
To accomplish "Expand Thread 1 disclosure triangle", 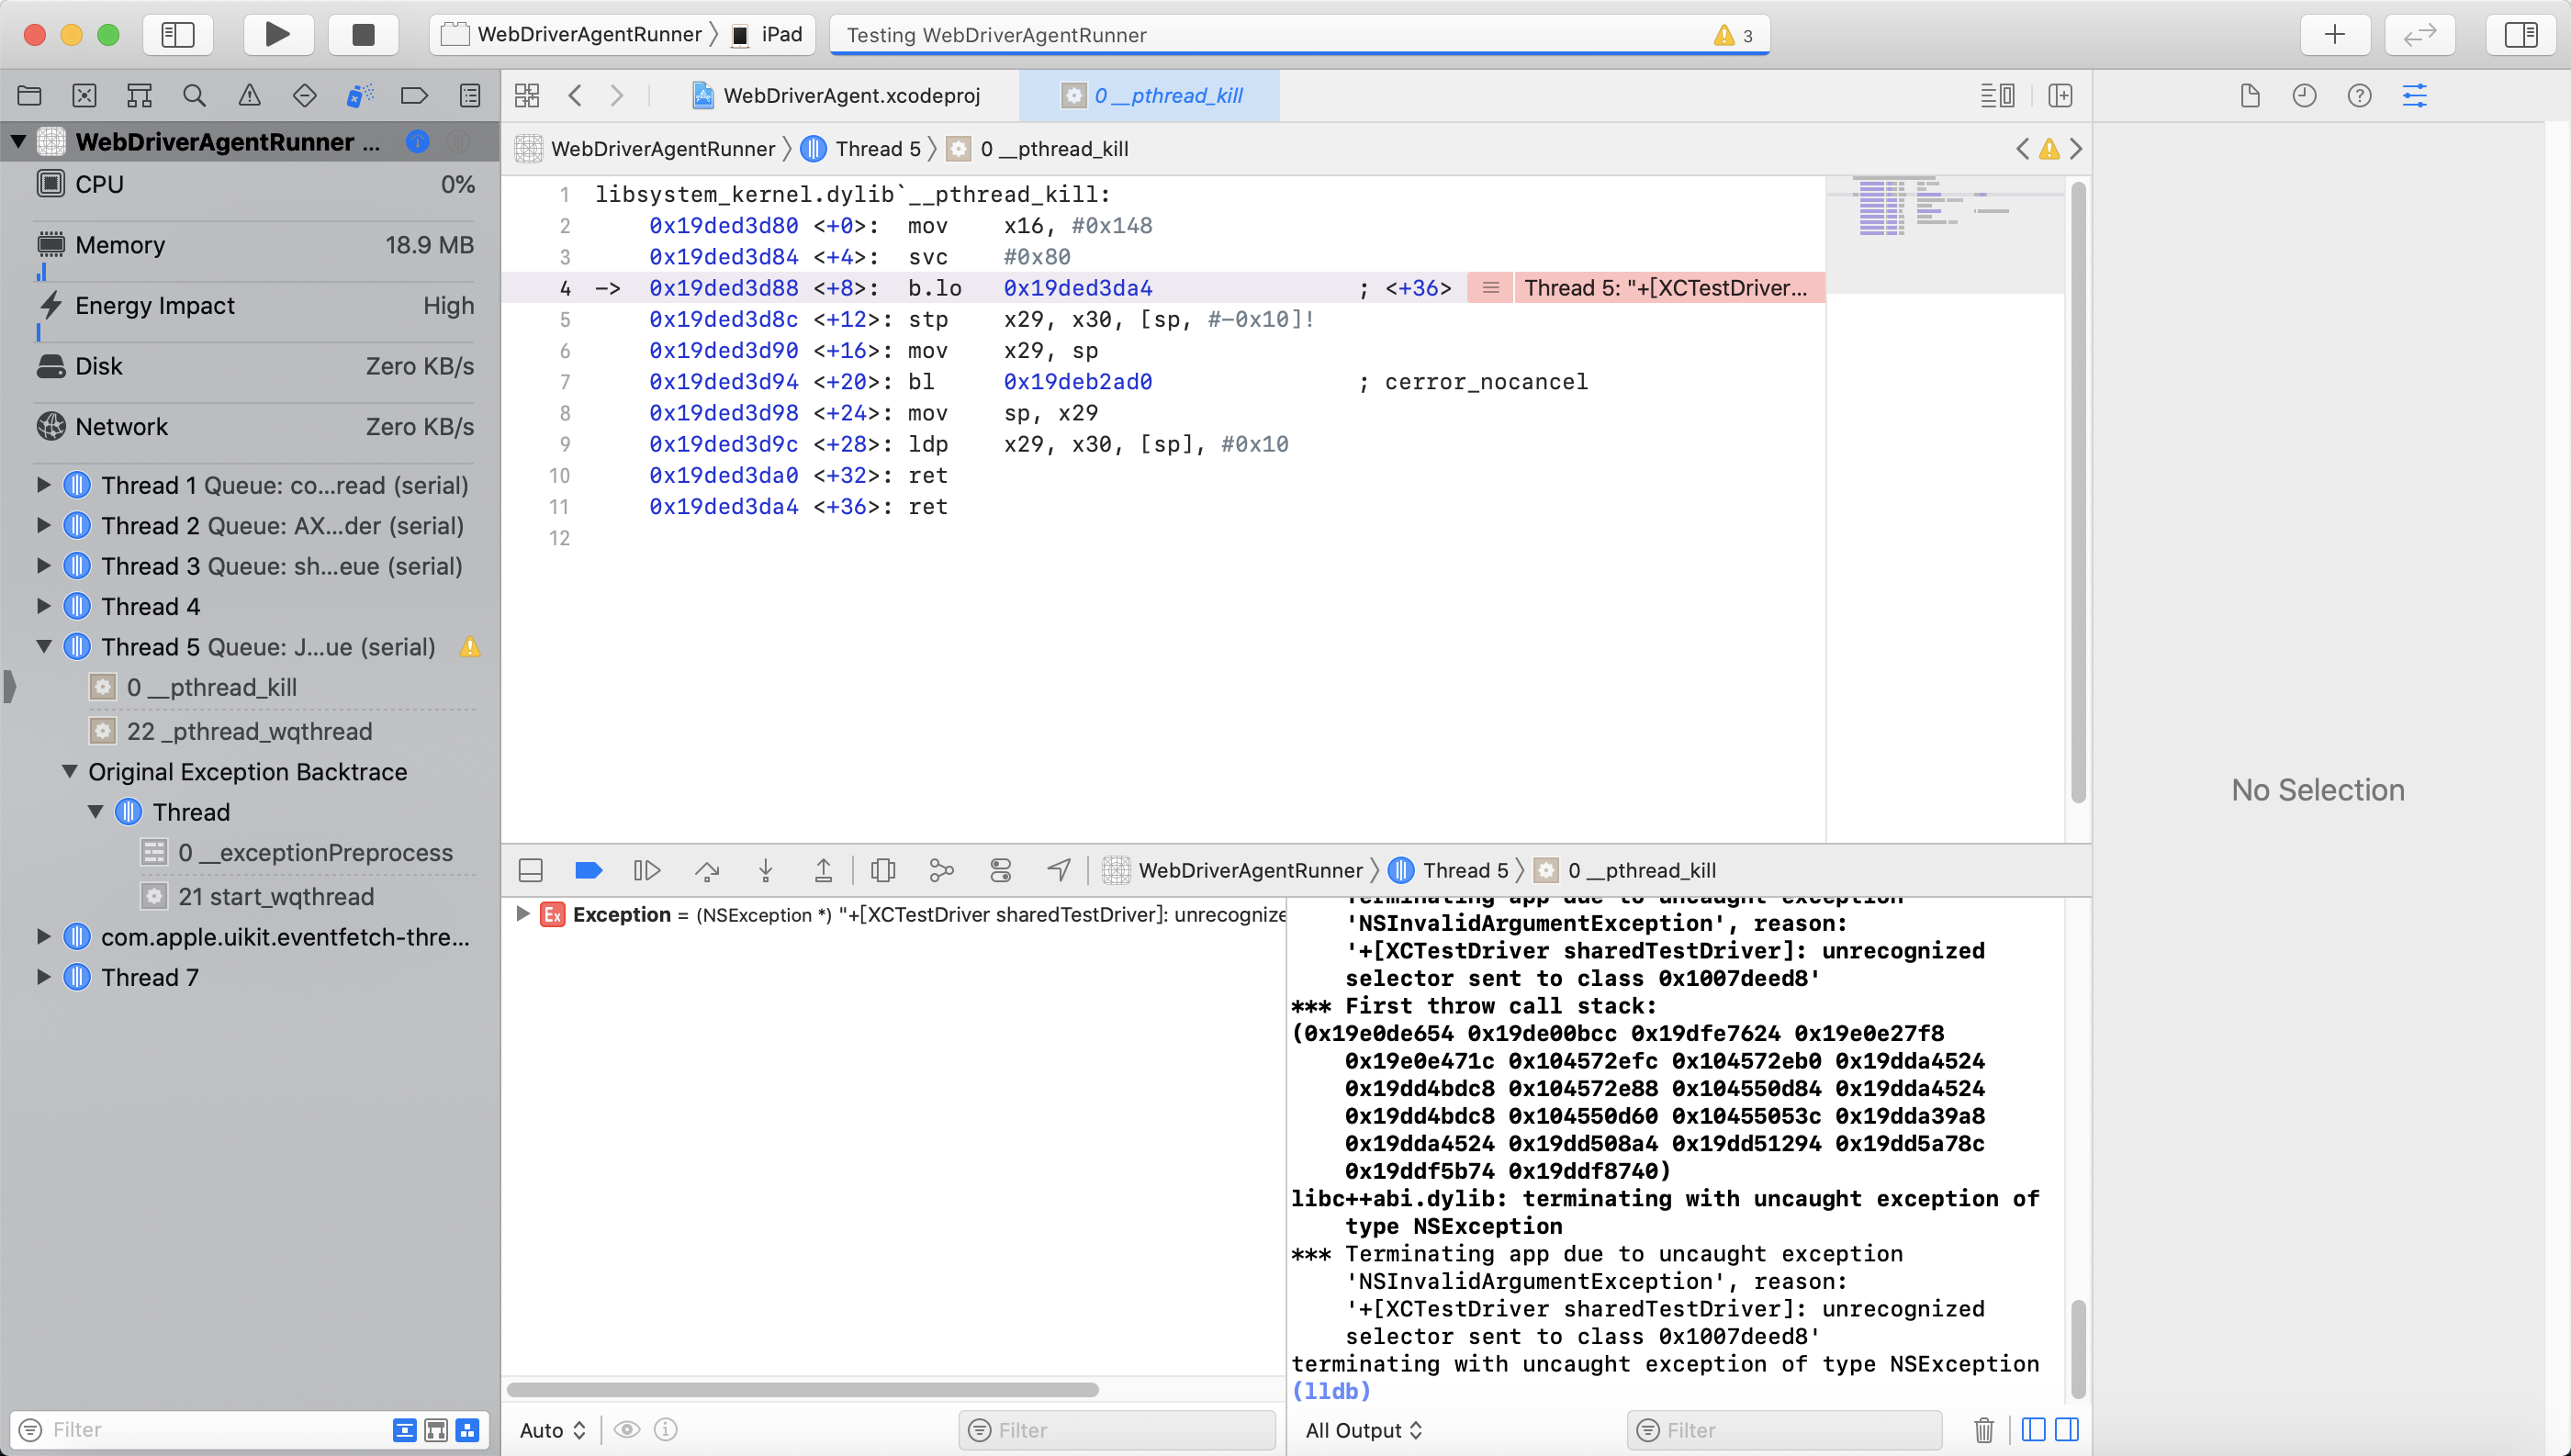I will [x=44, y=485].
